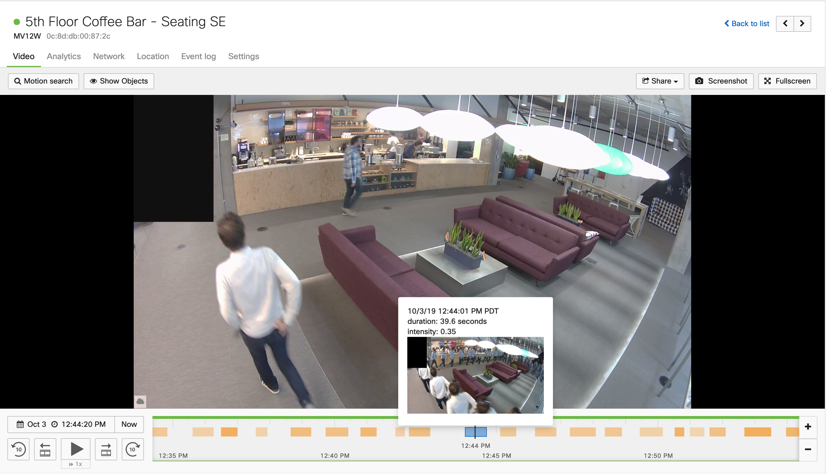Jump to live video with Now button
This screenshot has width=826, height=474.
click(129, 424)
